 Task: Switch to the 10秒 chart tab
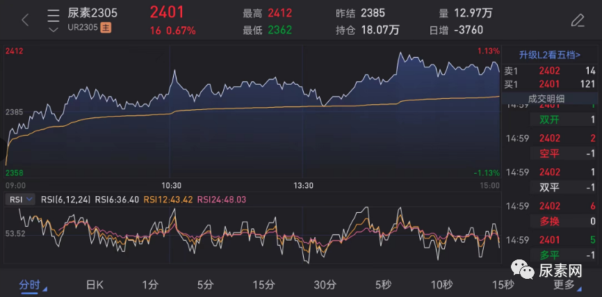click(441, 285)
